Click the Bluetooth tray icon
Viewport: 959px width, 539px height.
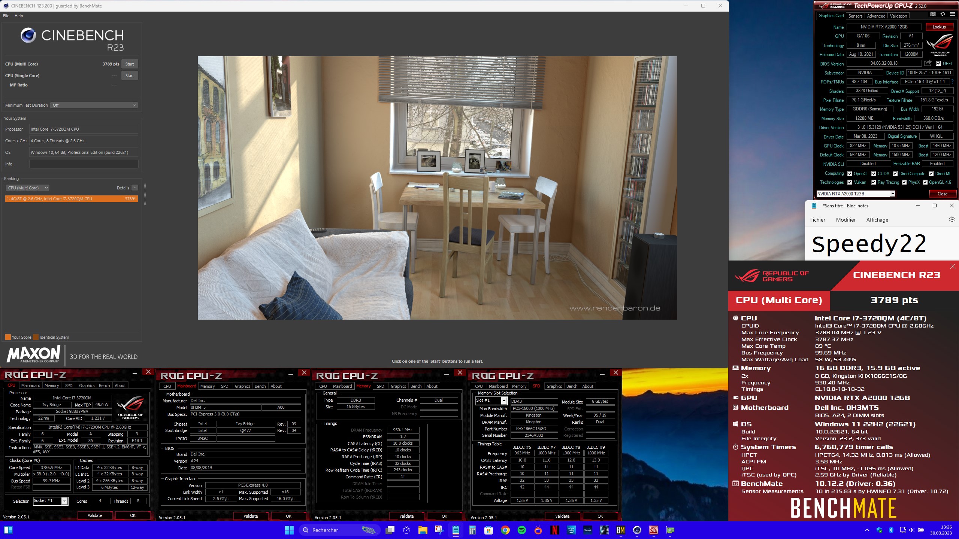tap(891, 530)
